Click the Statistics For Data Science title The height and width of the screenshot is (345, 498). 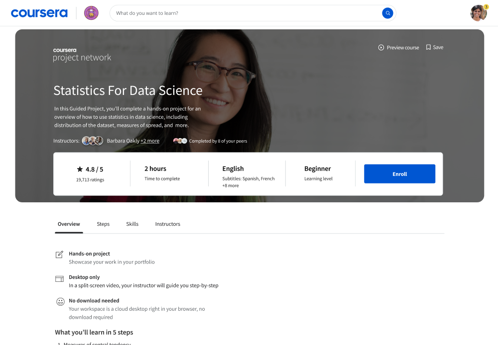pyautogui.click(x=128, y=90)
